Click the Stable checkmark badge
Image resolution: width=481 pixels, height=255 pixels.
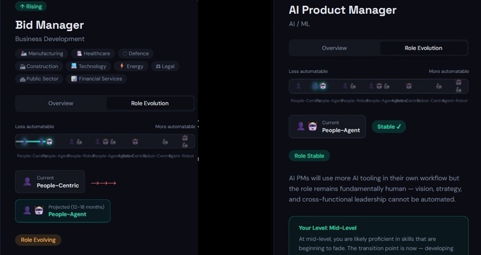point(389,127)
